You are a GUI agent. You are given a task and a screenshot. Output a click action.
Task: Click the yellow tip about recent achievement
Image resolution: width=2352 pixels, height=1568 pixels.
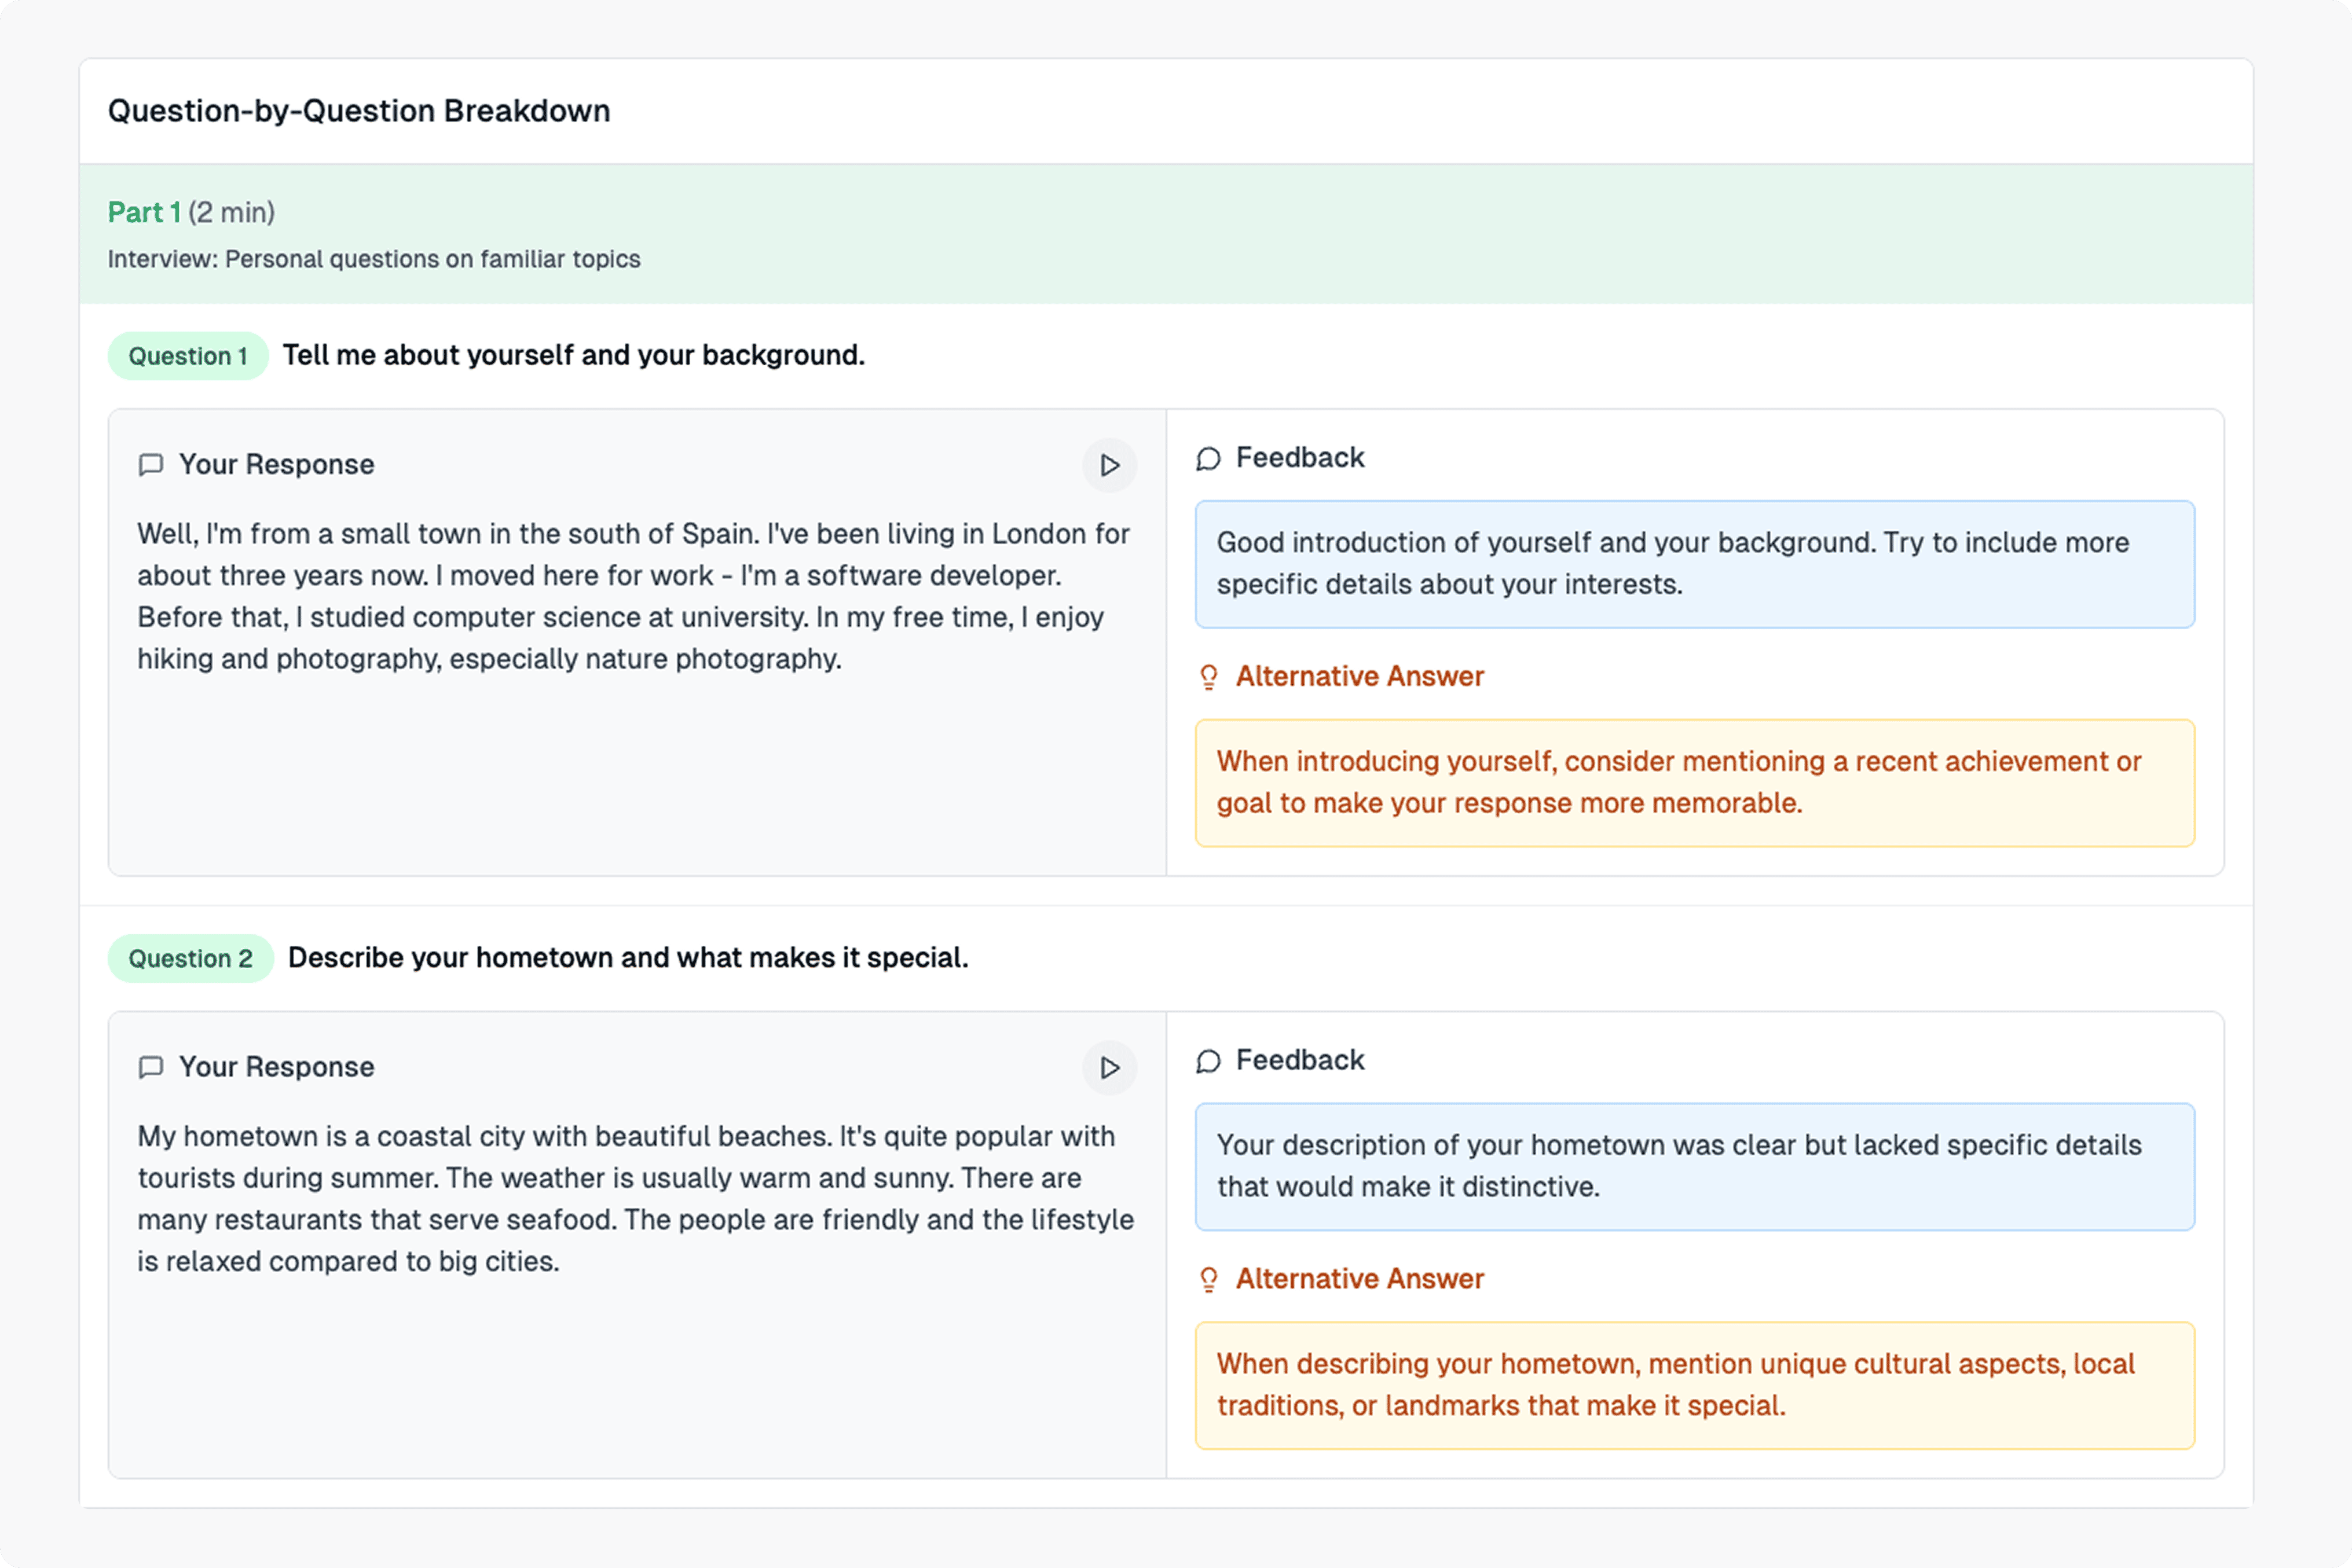[1694, 782]
